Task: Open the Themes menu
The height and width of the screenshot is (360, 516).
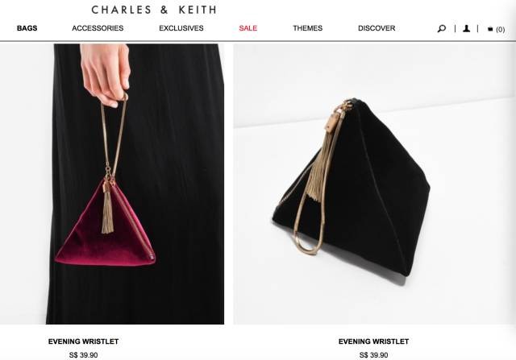Action: click(308, 28)
